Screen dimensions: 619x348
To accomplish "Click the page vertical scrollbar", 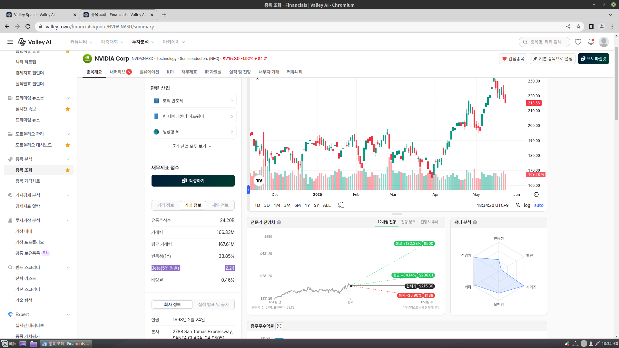I will point(616,84).
